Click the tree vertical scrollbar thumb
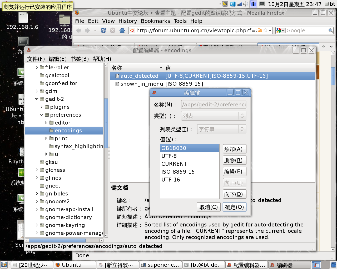 106,123
